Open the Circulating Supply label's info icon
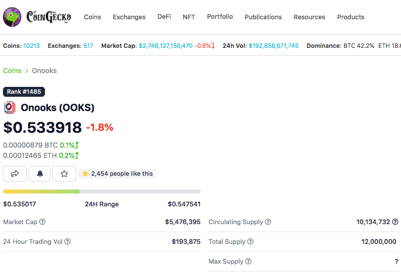 268,222
